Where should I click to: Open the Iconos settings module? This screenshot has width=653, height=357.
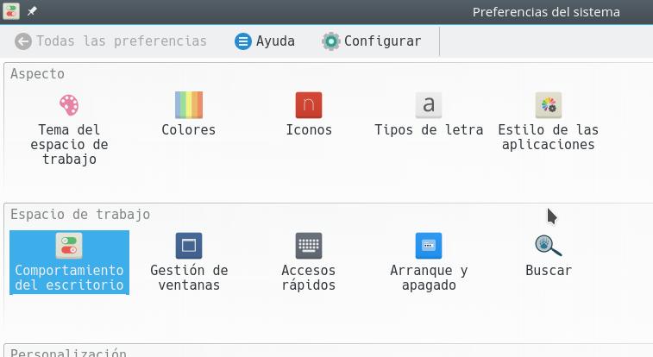click(309, 115)
